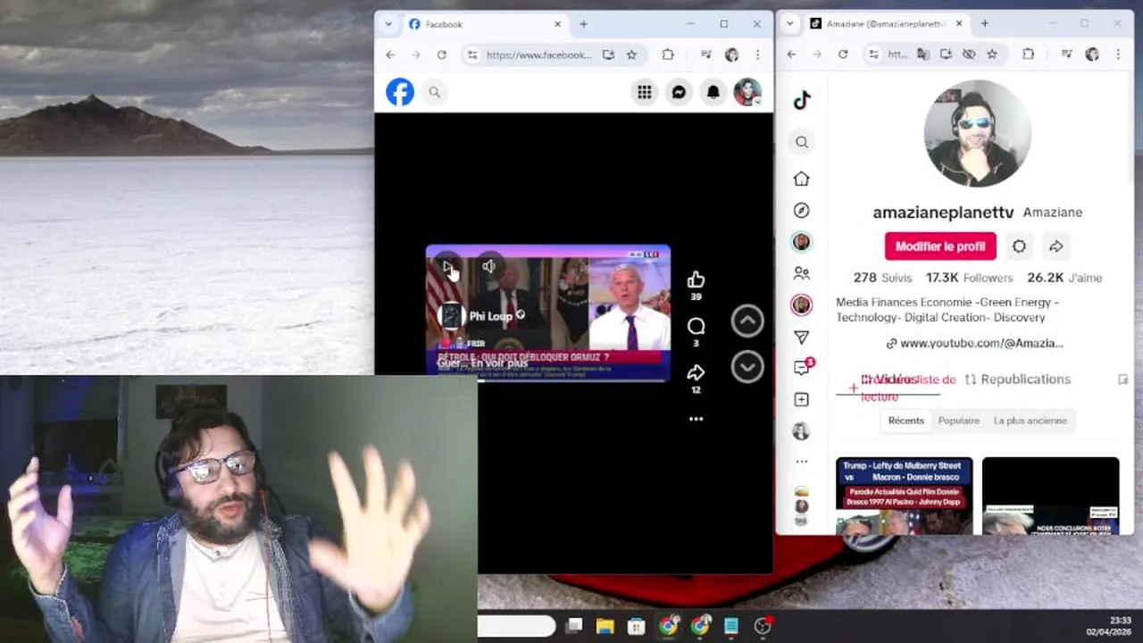
Task: Reload the TikTok page
Action: coord(842,54)
